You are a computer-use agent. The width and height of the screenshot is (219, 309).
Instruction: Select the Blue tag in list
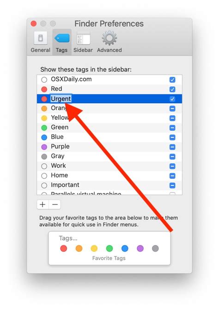109,137
